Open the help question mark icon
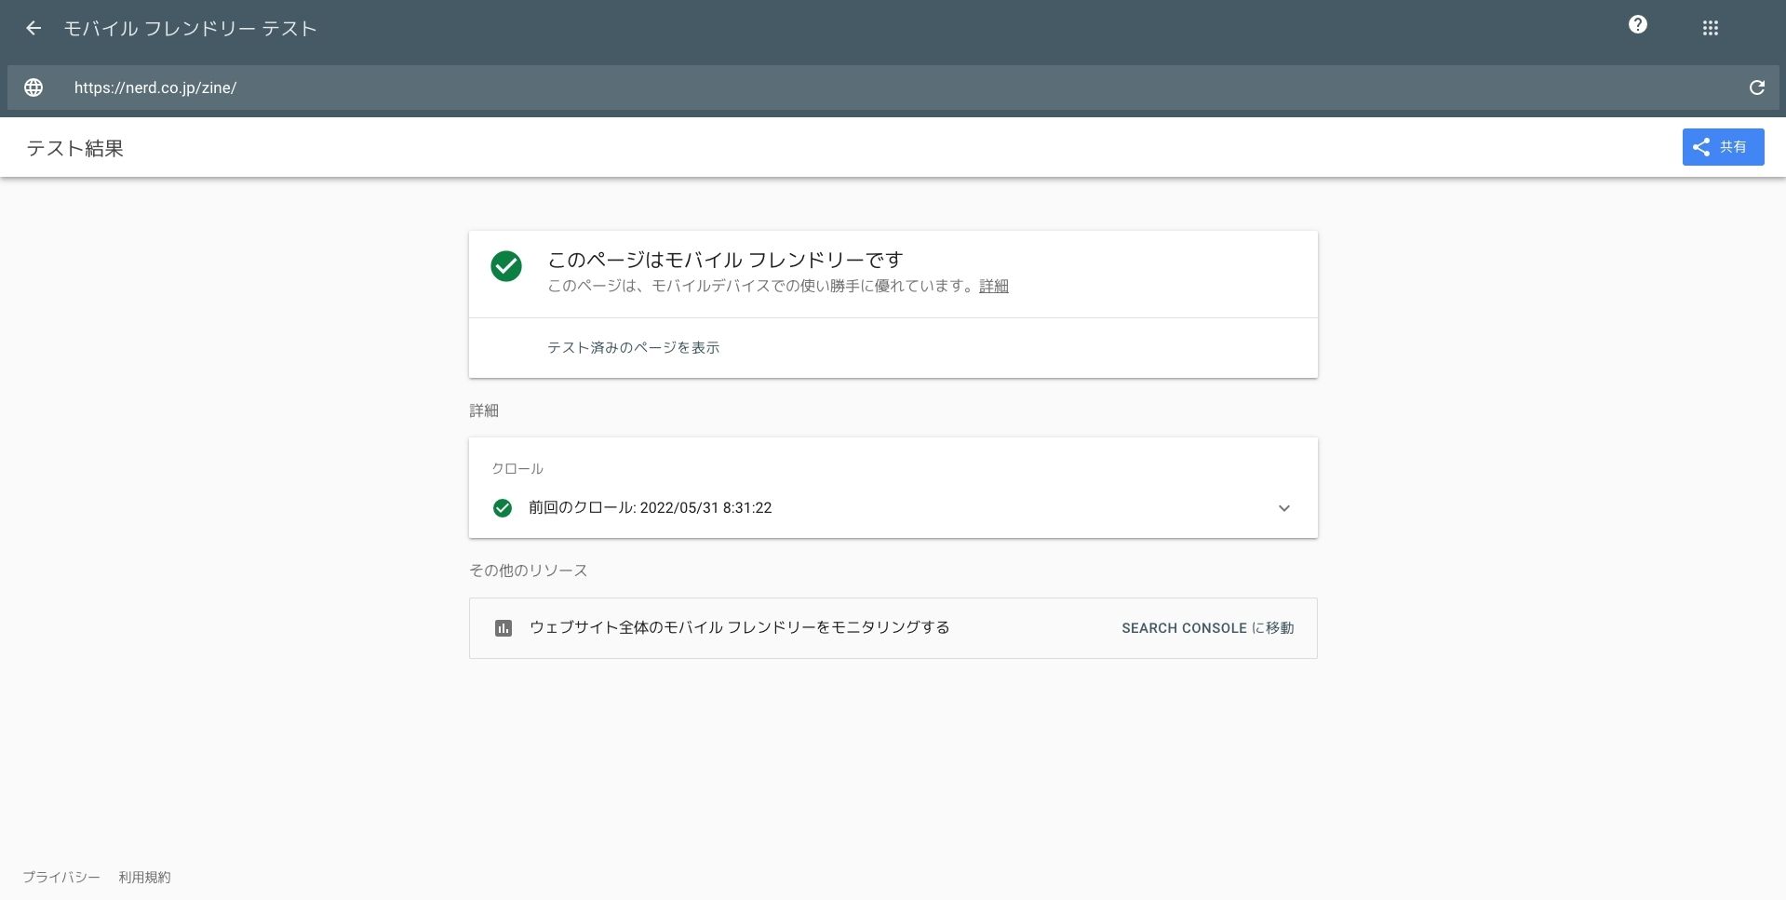 [x=1637, y=25]
